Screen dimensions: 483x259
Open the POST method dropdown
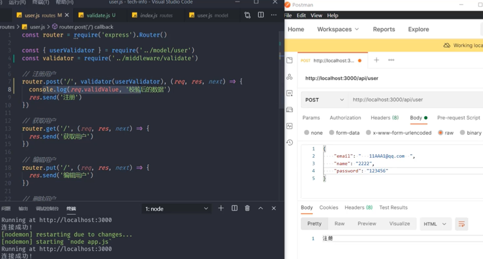click(x=324, y=100)
